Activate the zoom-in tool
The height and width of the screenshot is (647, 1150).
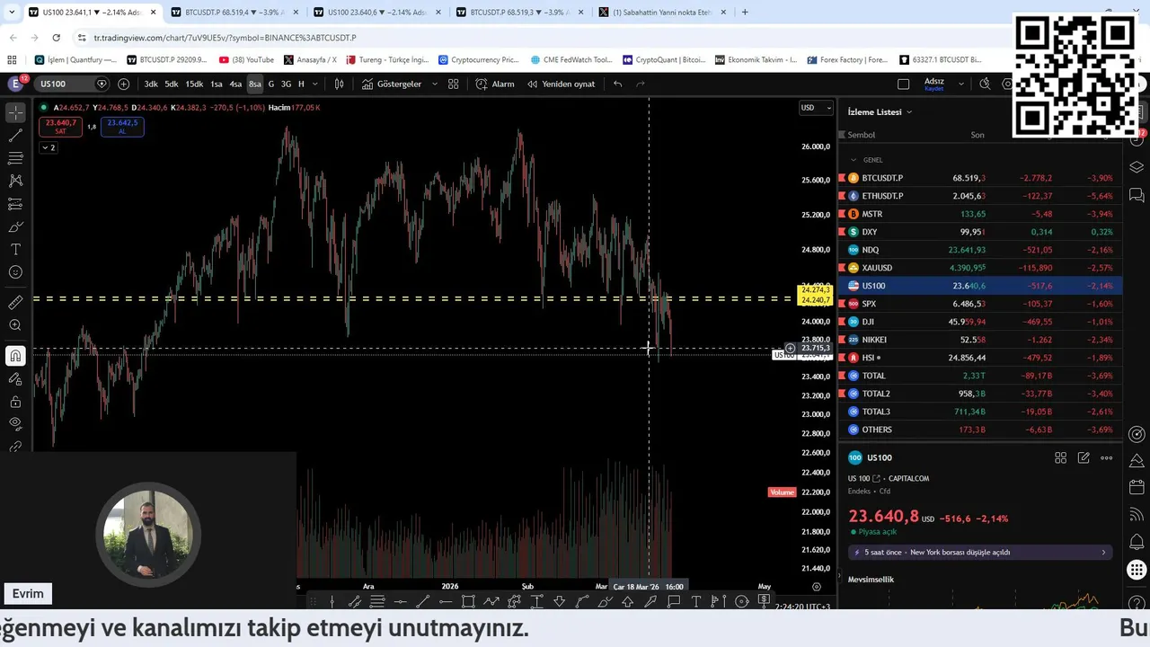(15, 325)
